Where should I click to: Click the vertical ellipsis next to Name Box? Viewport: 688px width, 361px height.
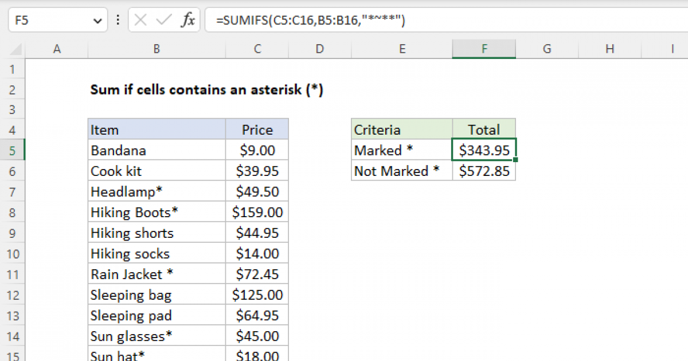click(118, 19)
